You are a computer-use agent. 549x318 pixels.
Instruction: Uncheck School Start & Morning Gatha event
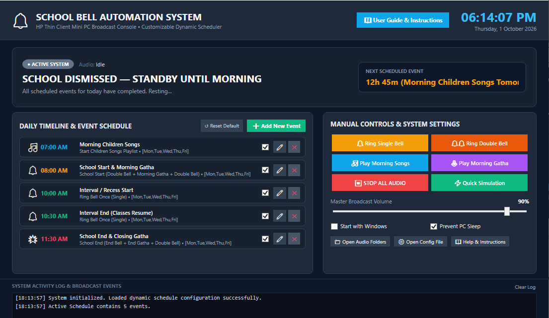pyautogui.click(x=265, y=170)
